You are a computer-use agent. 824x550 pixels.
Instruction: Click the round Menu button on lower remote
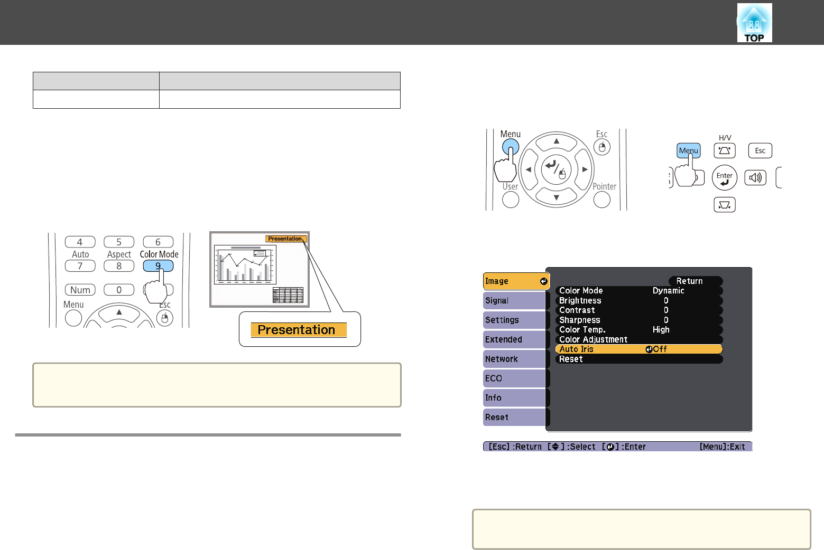pyautogui.click(x=73, y=318)
